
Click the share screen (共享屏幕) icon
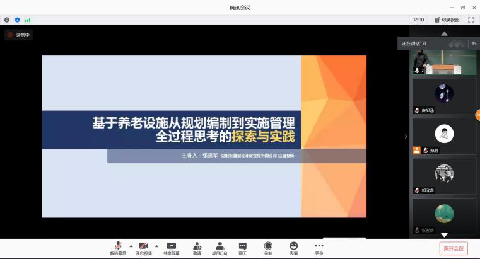[x=171, y=248]
